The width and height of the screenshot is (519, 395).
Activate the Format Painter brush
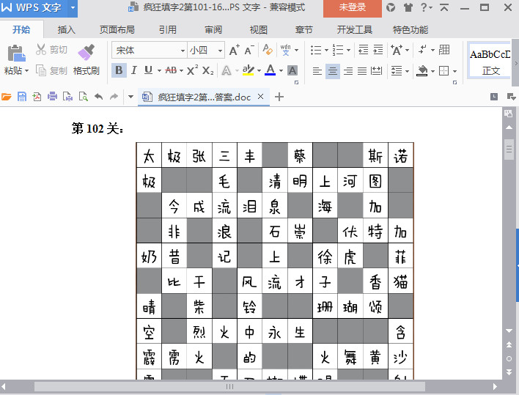[x=86, y=52]
